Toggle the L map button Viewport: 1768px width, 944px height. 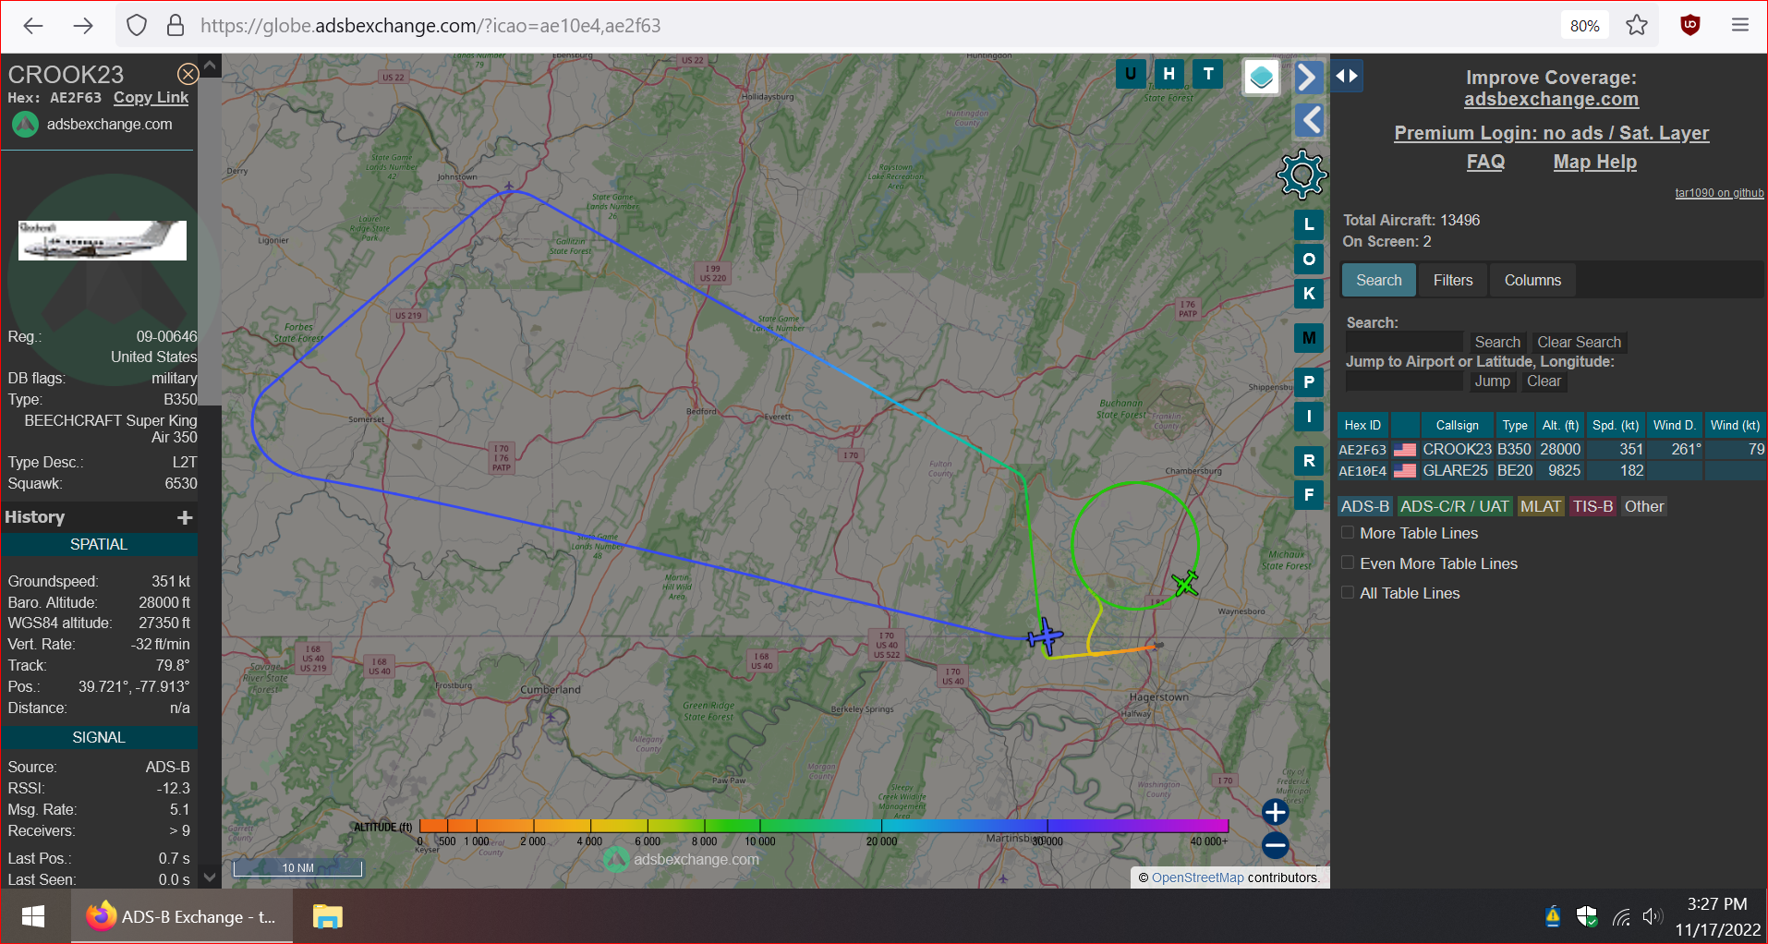(1309, 224)
